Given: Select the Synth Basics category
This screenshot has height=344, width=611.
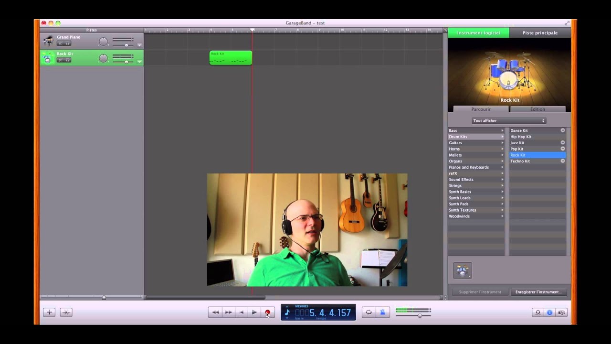Looking at the screenshot, I should [x=476, y=192].
